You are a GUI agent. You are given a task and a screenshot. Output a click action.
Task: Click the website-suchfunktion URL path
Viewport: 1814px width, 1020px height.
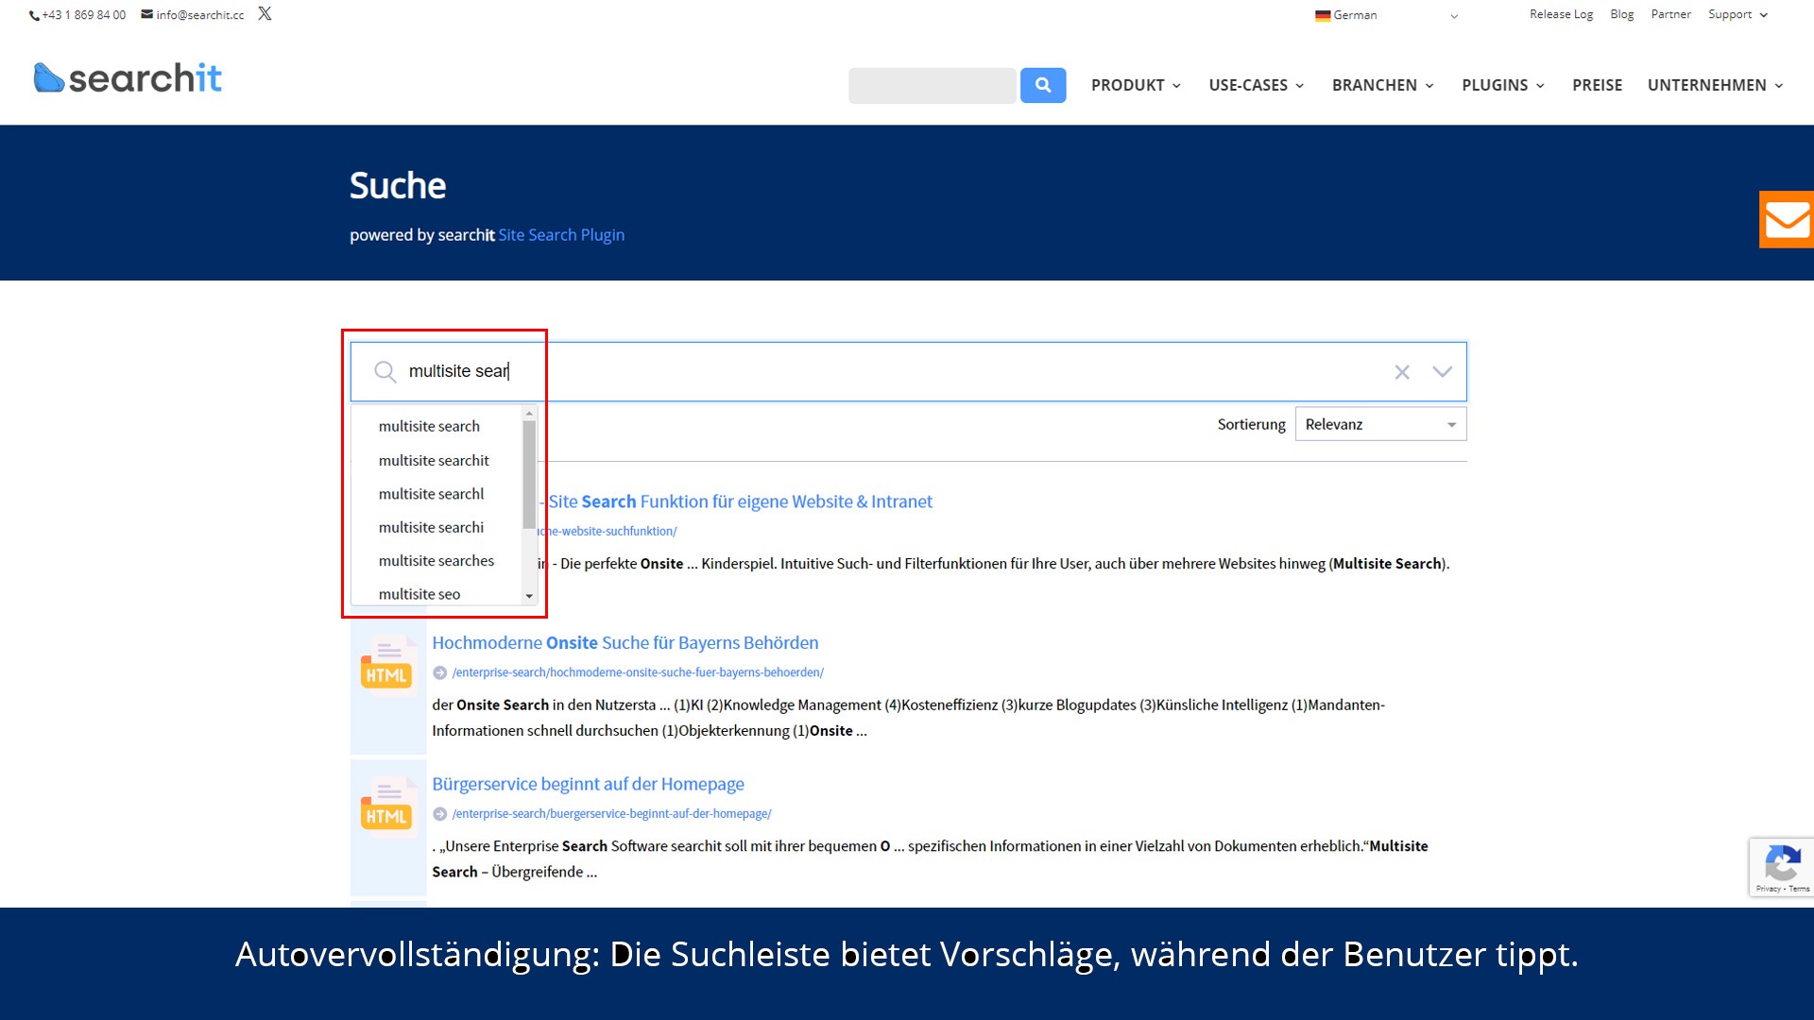608,531
